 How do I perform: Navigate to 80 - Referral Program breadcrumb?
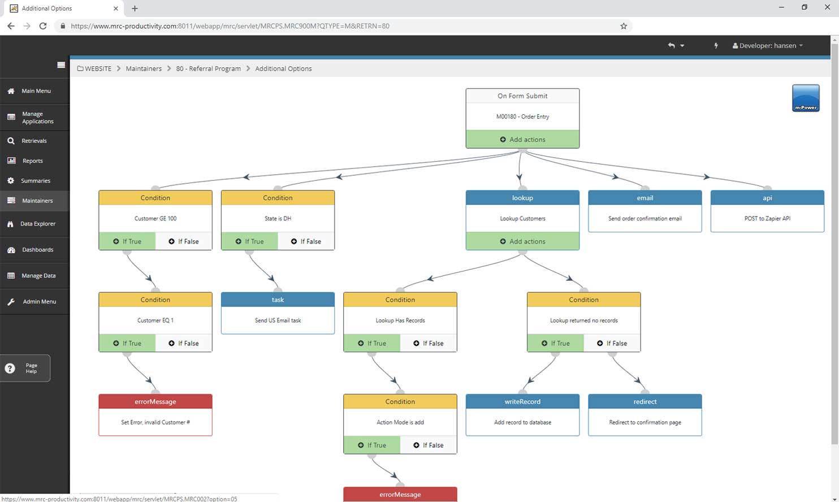coord(208,68)
